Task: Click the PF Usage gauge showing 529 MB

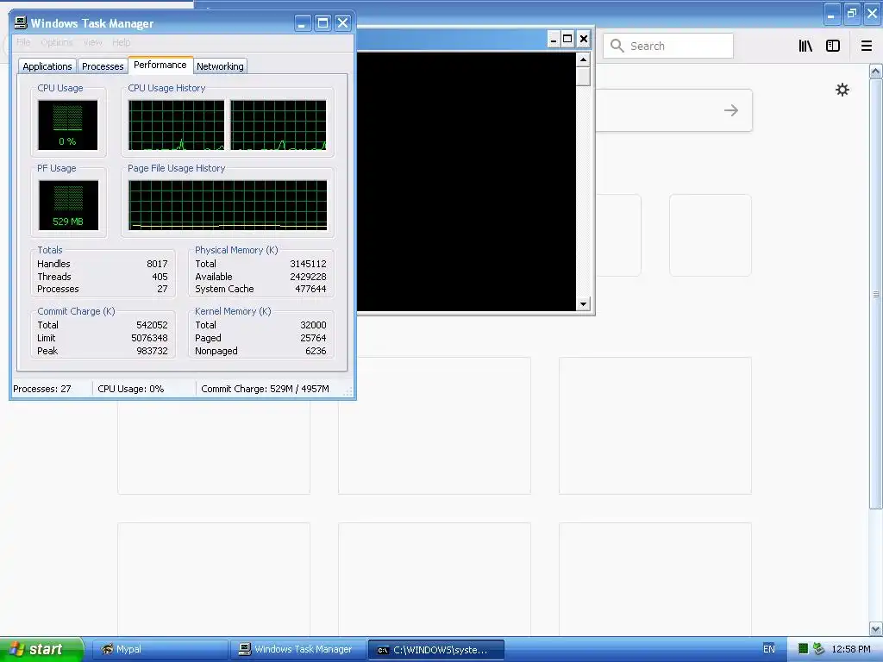Action: click(68, 205)
